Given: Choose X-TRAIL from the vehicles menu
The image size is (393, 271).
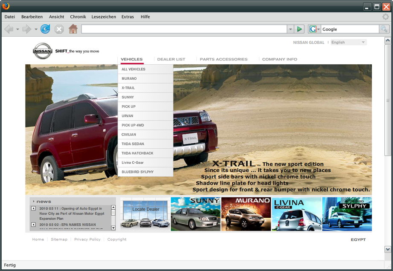Looking at the screenshot, I should pos(146,88).
